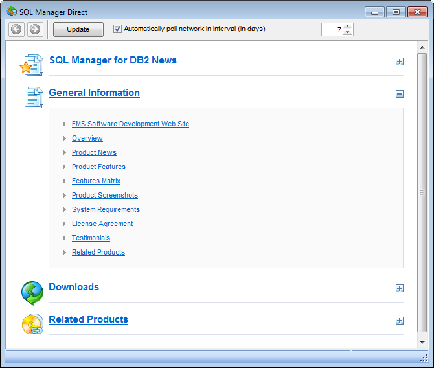Click the vertical scrollbar thumb
Image resolution: width=434 pixels, height=368 pixels.
[x=422, y=192]
